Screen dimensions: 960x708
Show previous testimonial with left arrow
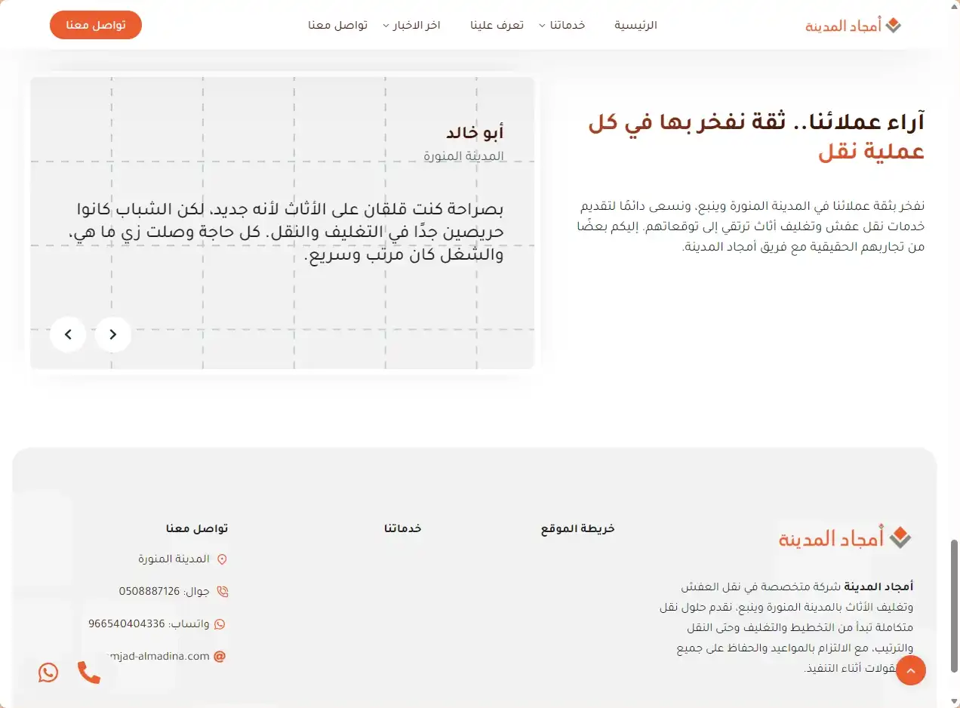[x=68, y=334]
